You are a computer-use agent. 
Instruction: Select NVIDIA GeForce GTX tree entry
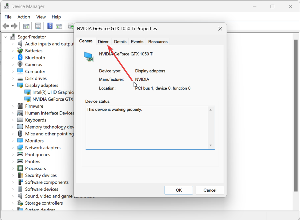[x=53, y=99]
